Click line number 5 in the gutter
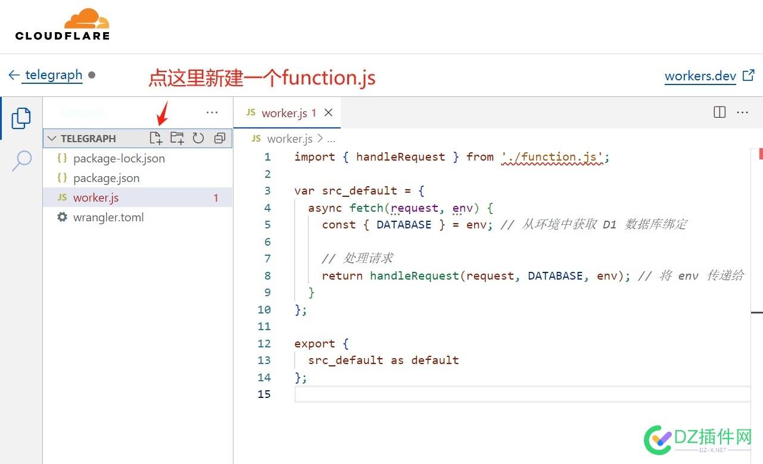763x464 pixels. (x=267, y=225)
